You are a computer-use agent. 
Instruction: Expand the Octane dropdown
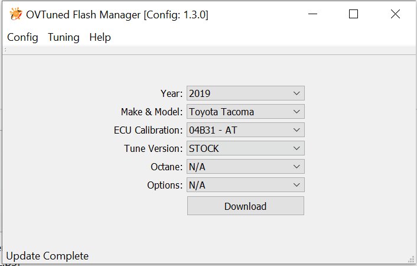pyautogui.click(x=246, y=167)
